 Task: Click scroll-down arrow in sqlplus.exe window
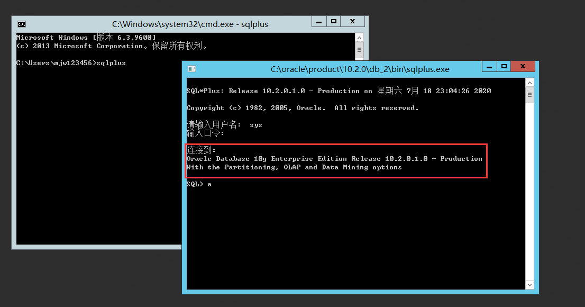[529, 285]
